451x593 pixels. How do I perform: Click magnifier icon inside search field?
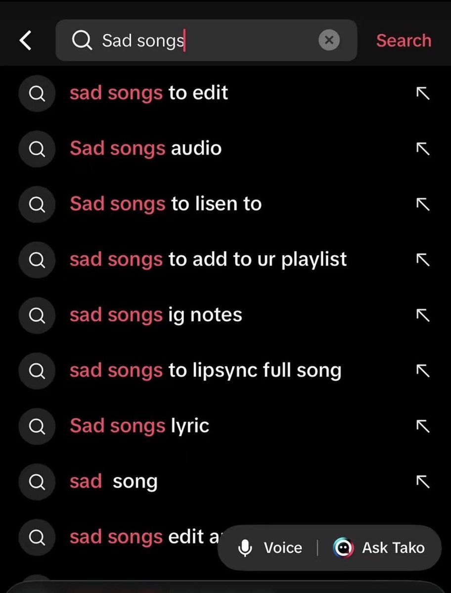pos(82,41)
